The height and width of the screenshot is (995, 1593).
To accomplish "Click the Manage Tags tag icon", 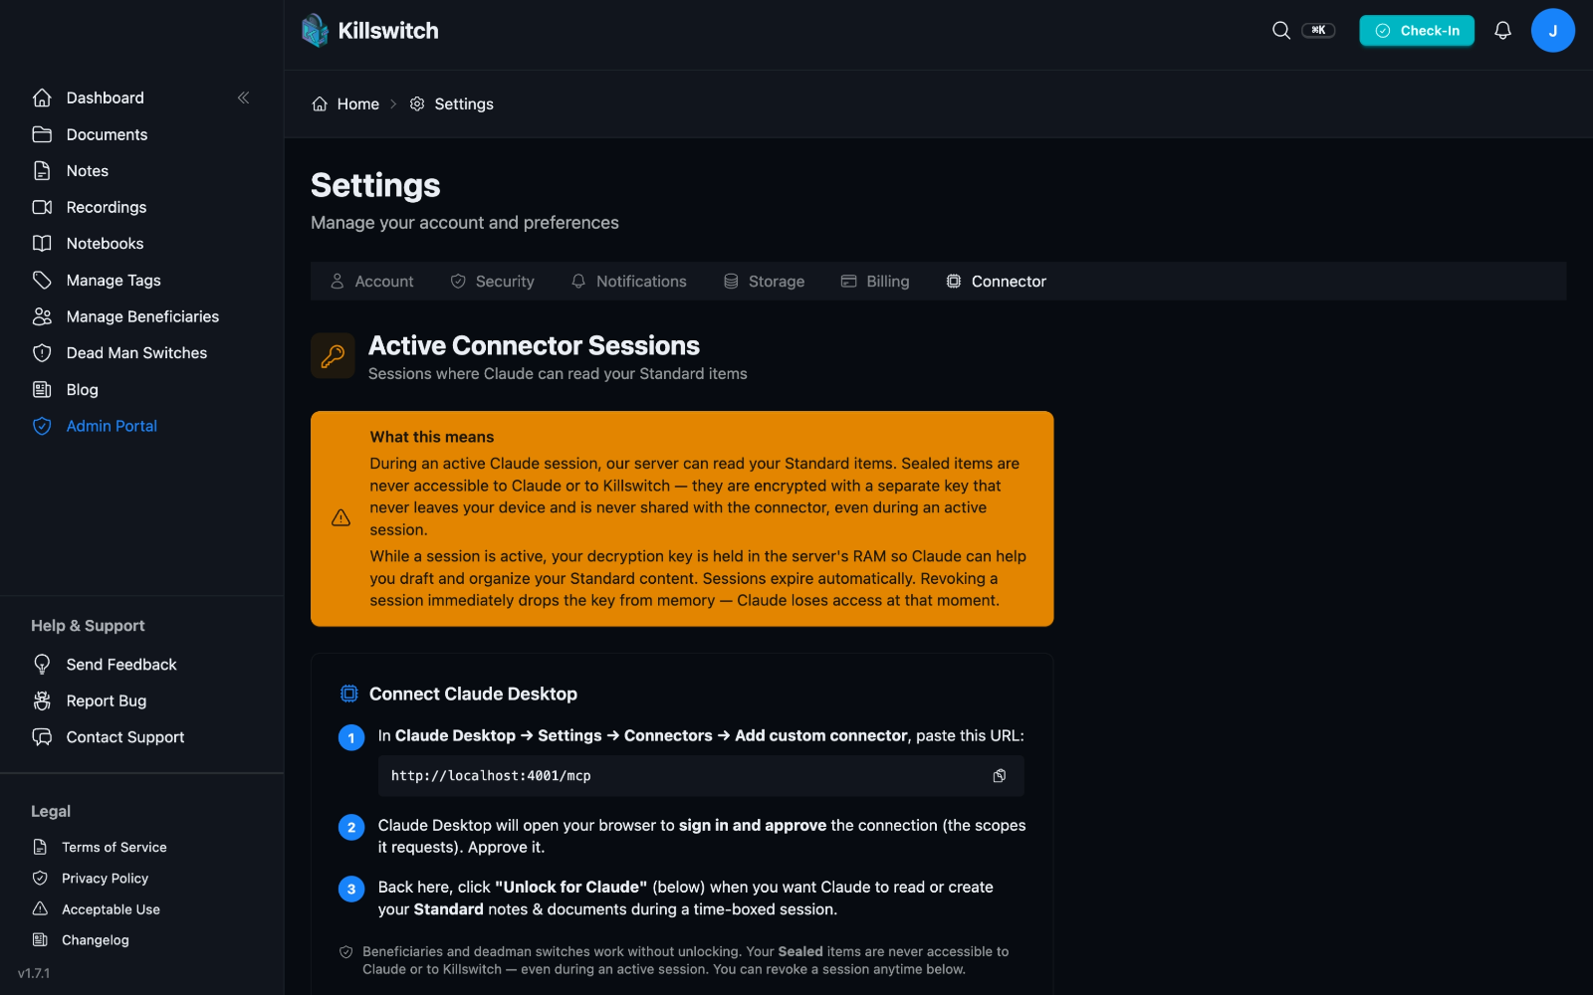I will 42,281.
